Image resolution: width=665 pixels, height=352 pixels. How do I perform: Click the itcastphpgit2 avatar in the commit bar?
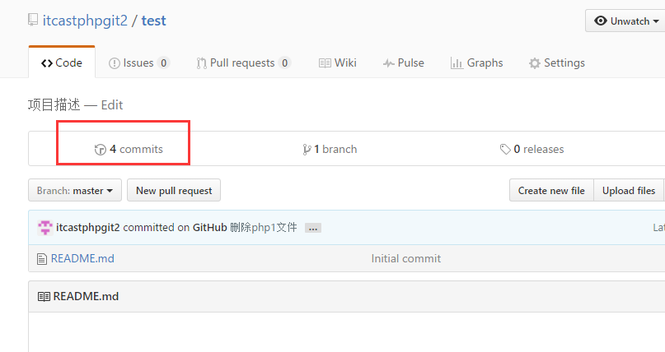(45, 228)
